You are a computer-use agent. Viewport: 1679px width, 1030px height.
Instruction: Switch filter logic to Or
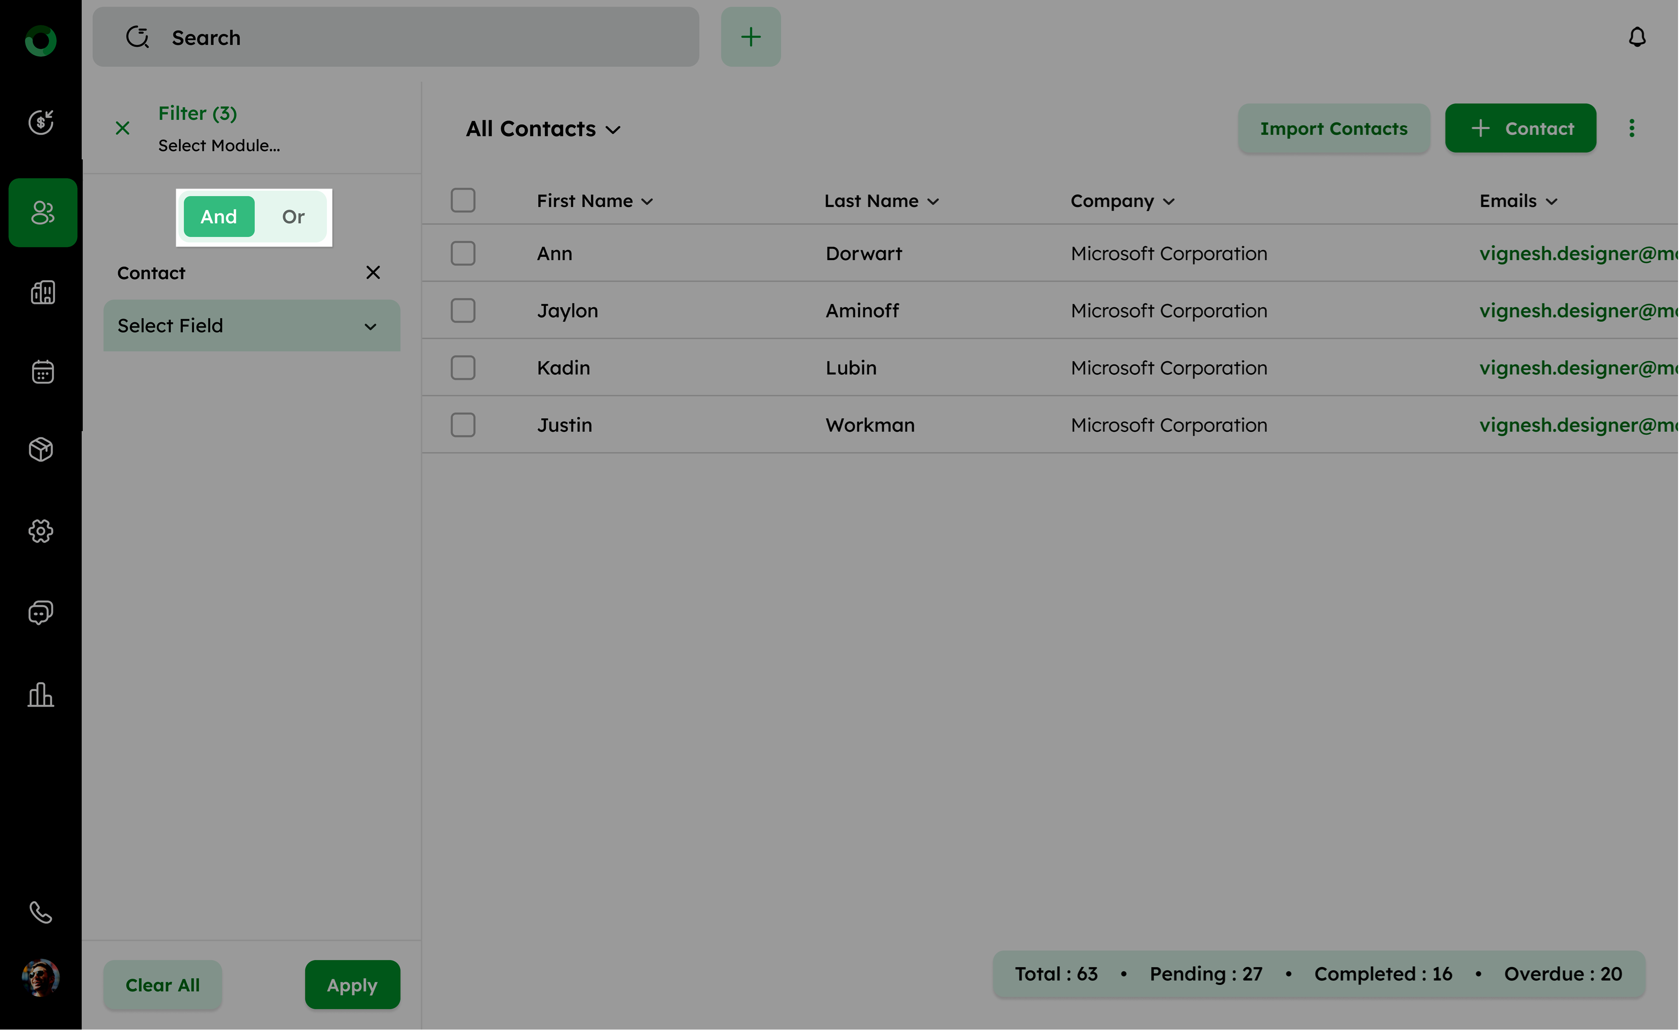click(293, 217)
